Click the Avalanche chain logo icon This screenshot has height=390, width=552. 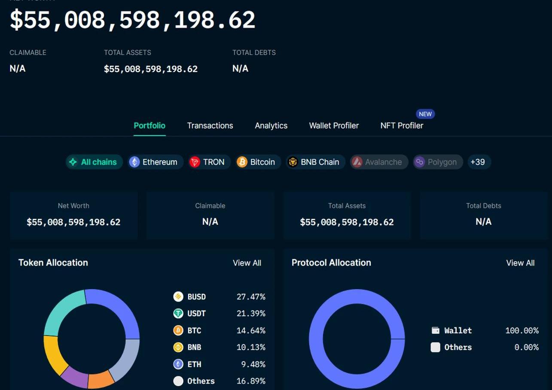coord(357,162)
